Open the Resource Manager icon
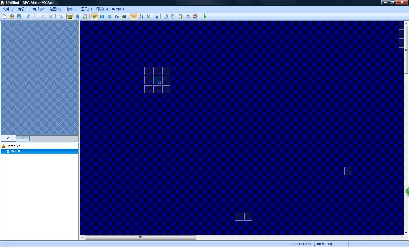This screenshot has width=409, height=247. (173, 16)
